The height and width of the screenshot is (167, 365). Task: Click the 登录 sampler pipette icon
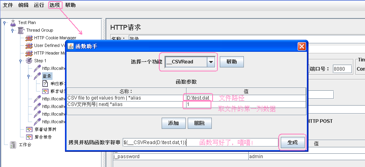click(x=37, y=76)
